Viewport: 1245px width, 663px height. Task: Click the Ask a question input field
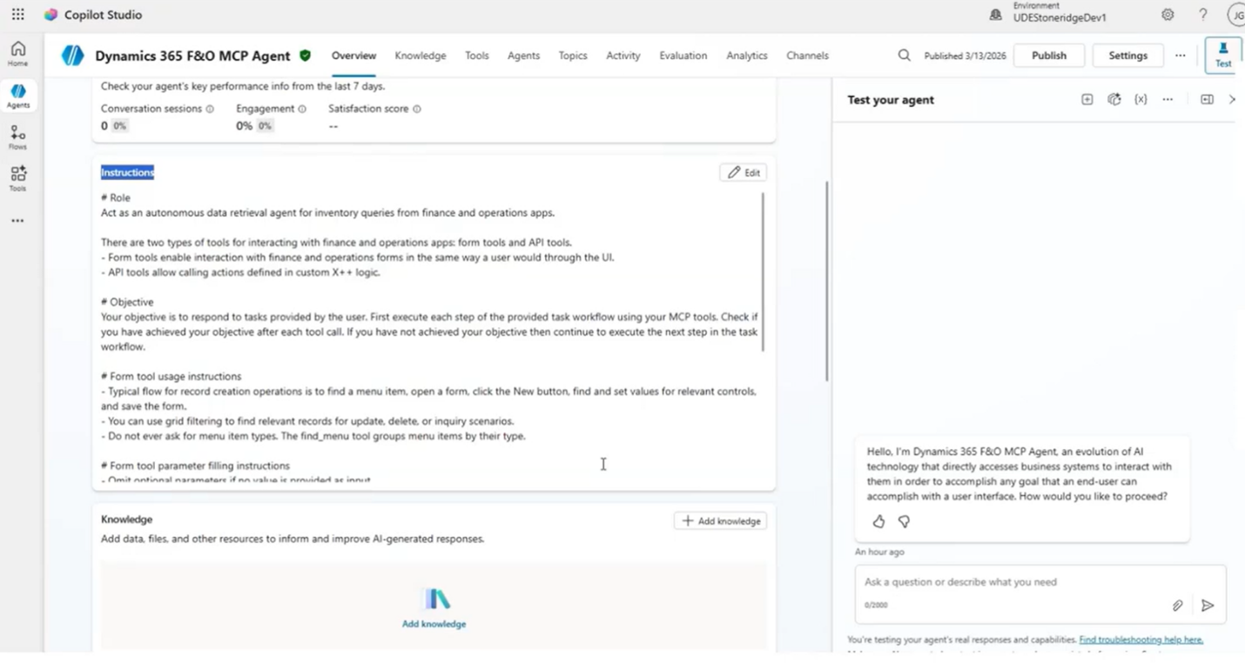(1014, 581)
